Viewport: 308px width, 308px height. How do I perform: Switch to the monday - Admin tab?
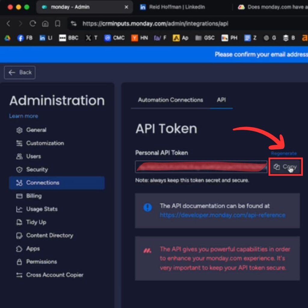coord(85,7)
